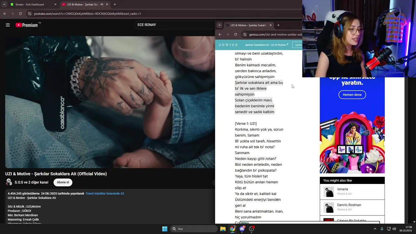Open the YouTube hamburger guide menu
416x234 pixels.
(8, 25)
